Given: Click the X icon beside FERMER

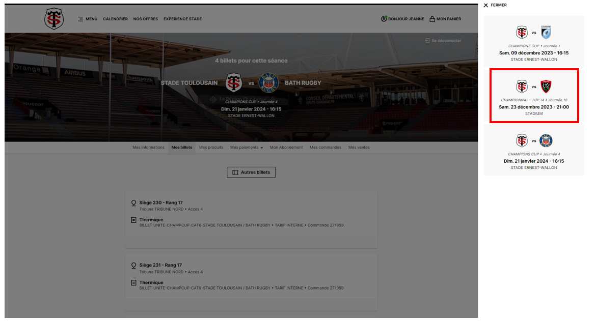Looking at the screenshot, I should click(x=486, y=5).
